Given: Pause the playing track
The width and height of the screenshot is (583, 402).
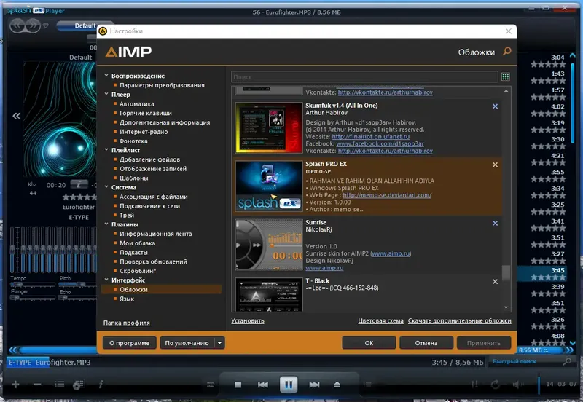Looking at the screenshot, I should 289,385.
